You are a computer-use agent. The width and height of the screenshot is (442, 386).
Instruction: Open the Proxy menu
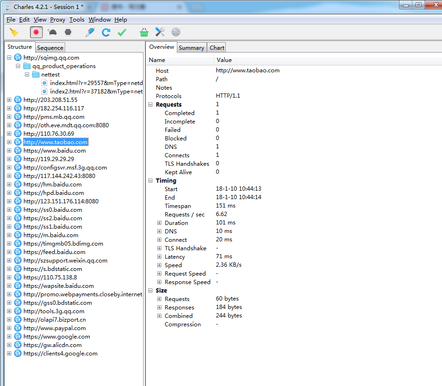58,20
